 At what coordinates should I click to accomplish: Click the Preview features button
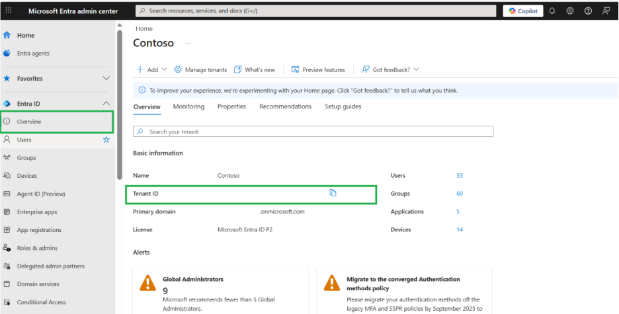318,69
